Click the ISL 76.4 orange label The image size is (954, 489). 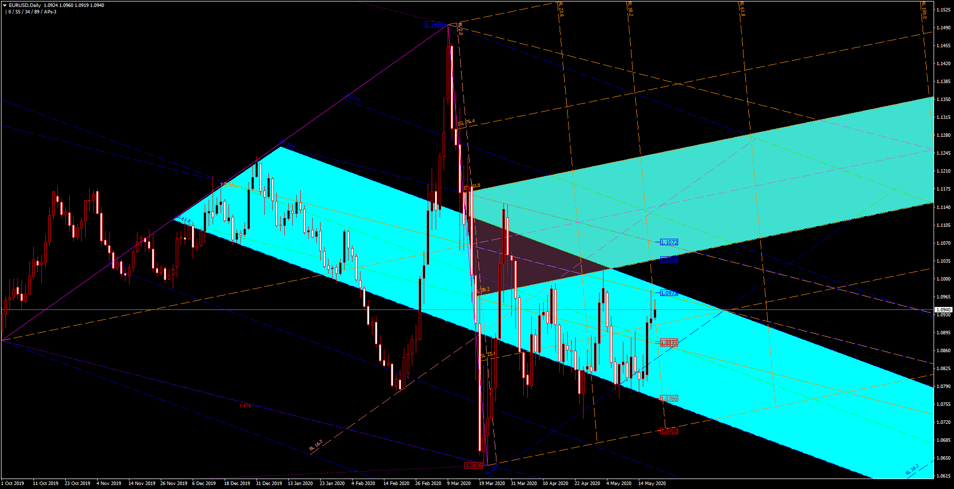(467, 122)
